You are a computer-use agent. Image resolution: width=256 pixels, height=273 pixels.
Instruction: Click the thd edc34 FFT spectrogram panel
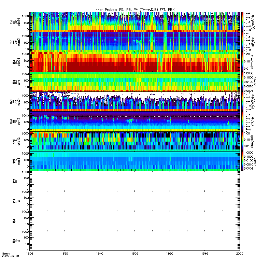(x=134, y=102)
